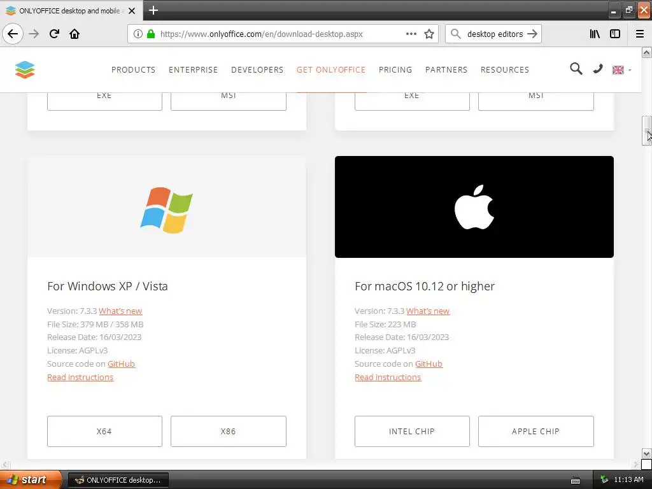Open the PRODUCTS menu

tap(134, 70)
